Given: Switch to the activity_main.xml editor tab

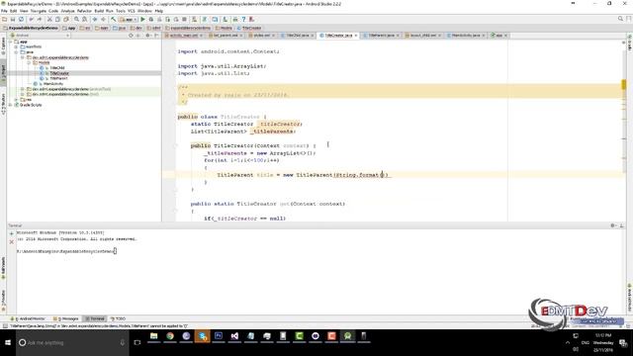Looking at the screenshot, I should click(x=183, y=36).
